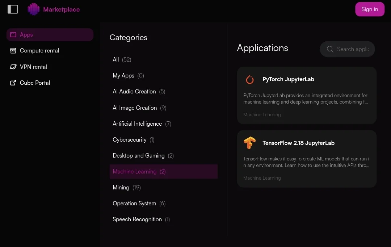Open TensorFlow 2.18 JupyterLab app title

[298, 143]
